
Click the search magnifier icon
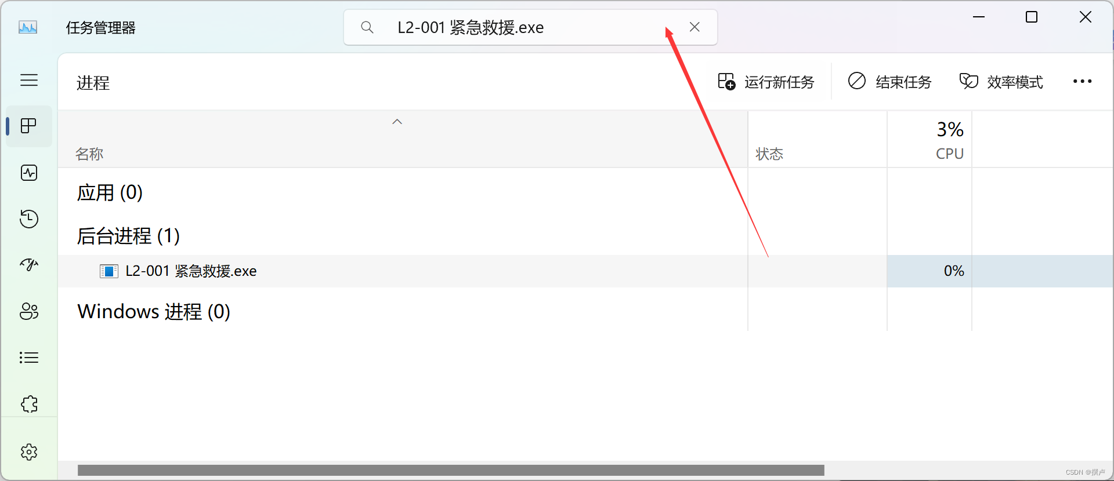tap(367, 27)
